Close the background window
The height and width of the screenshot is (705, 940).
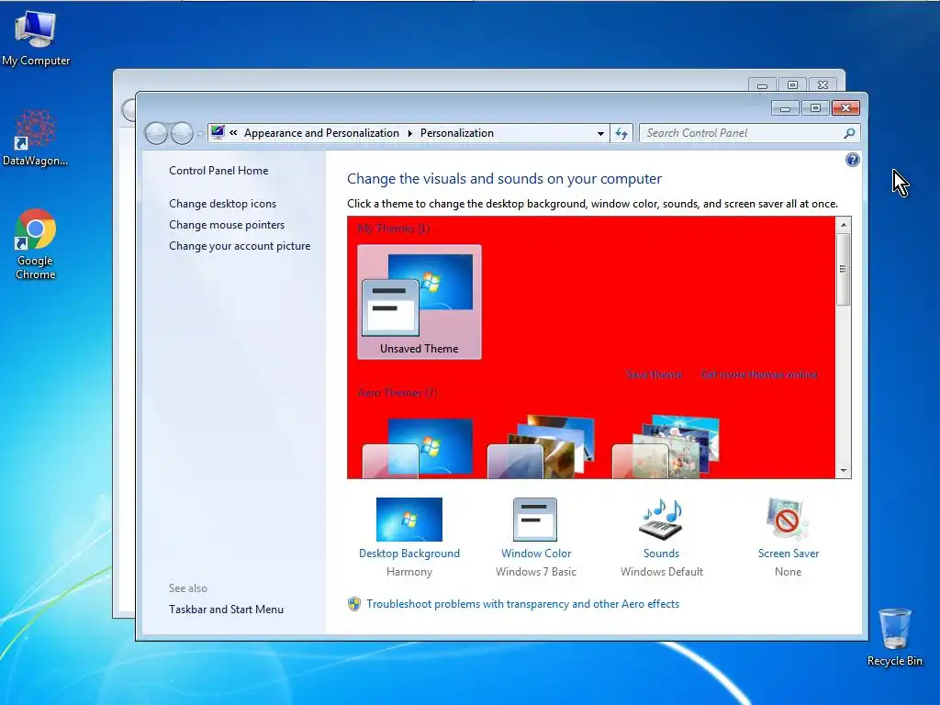pyautogui.click(x=823, y=85)
